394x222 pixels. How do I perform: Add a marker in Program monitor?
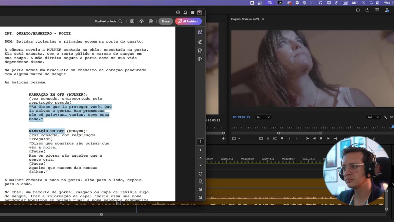pyautogui.click(x=282, y=138)
